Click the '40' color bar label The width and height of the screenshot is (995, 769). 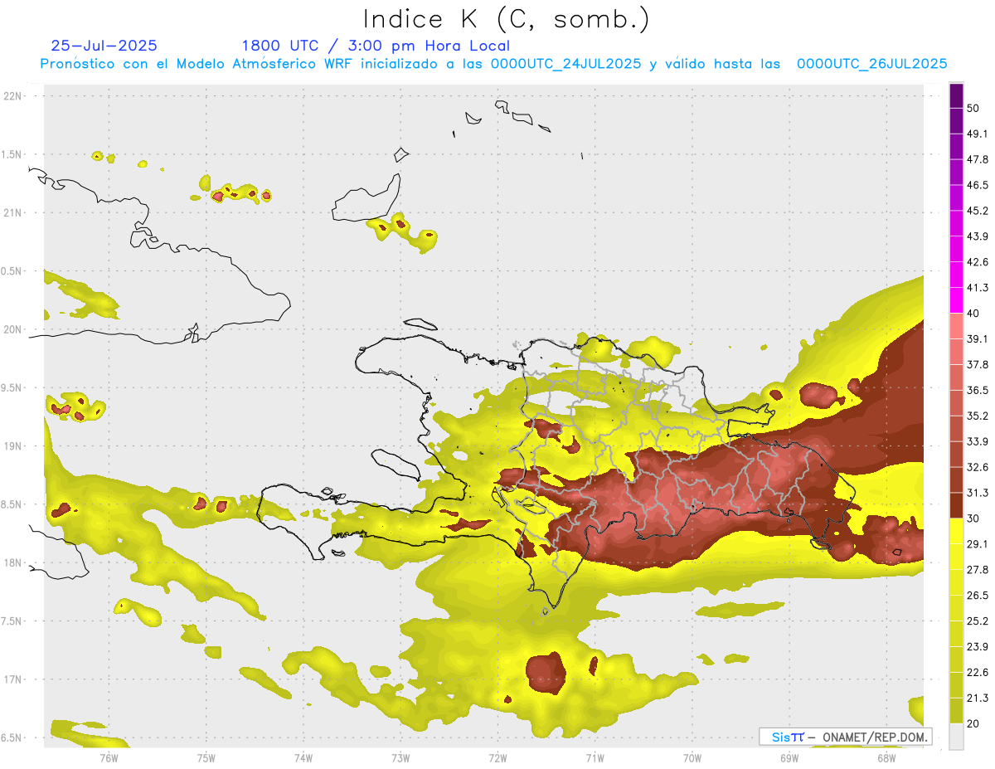[x=973, y=314]
